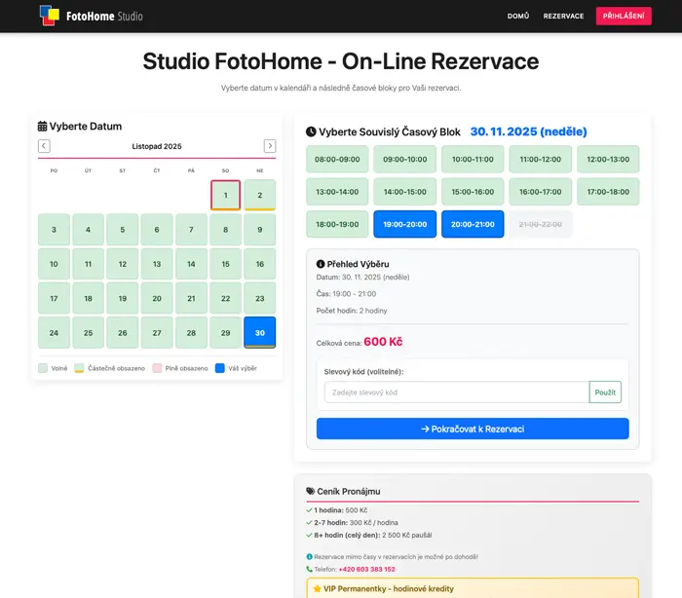Viewport: 682px width, 598px height.
Task: Click the month label Listopad 2025
Action: tap(157, 146)
